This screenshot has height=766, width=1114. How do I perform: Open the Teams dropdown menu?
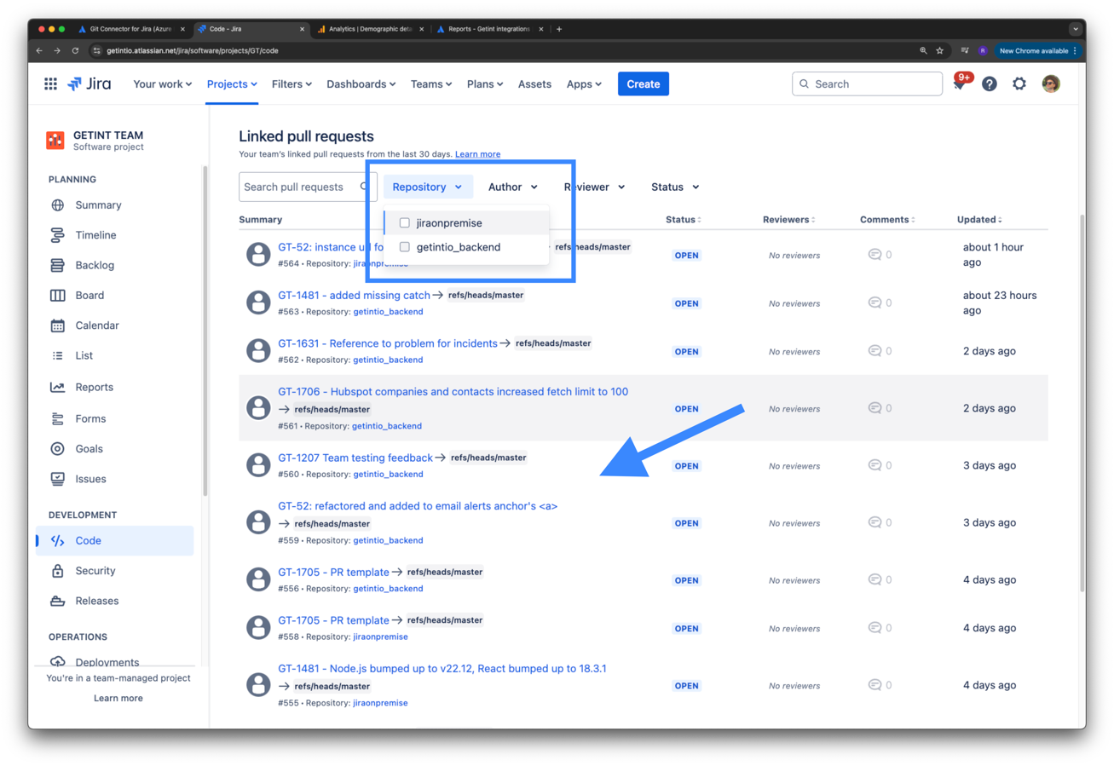[x=432, y=84]
